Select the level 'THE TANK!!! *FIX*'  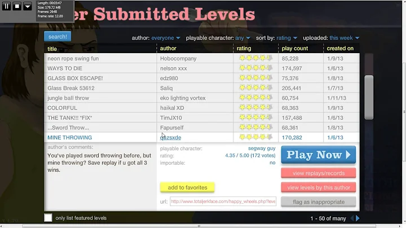coord(70,117)
